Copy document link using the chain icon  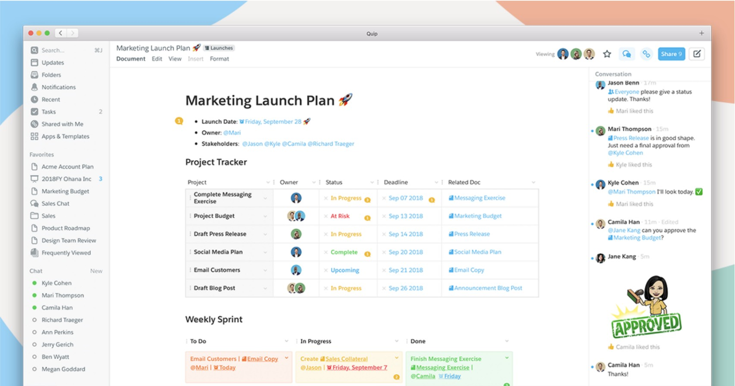click(x=647, y=54)
